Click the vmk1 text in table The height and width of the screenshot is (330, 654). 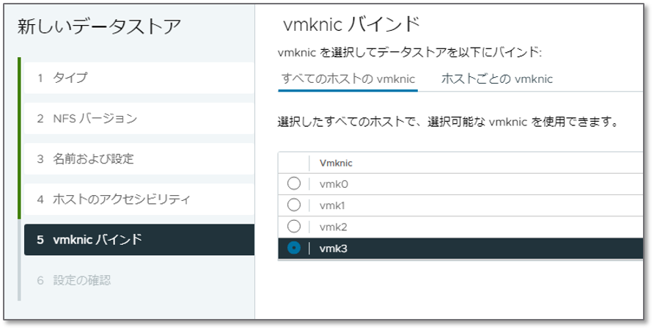coord(332,205)
